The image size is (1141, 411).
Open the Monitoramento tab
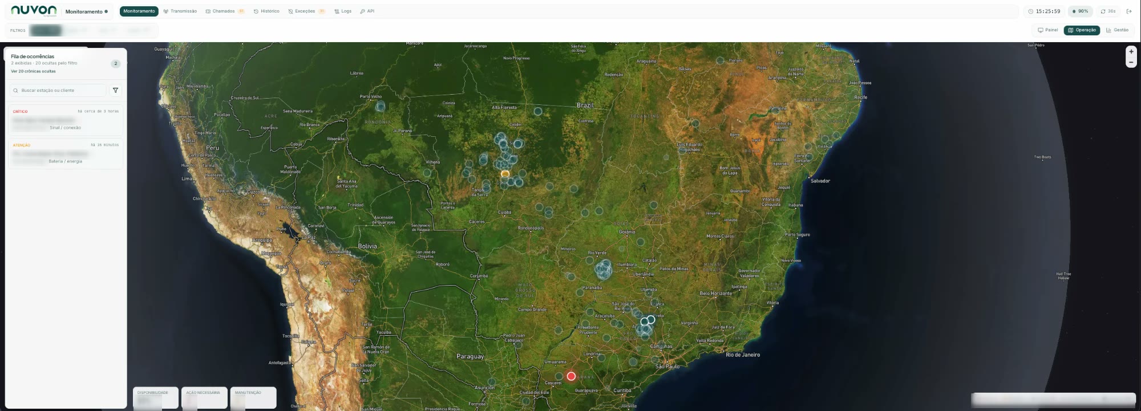click(x=139, y=11)
